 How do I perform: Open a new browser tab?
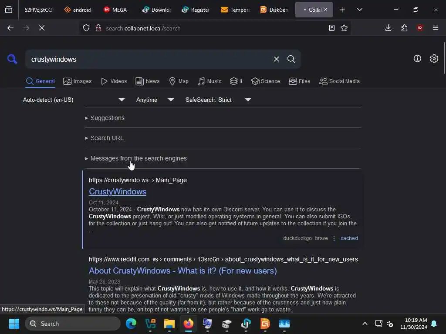(x=342, y=10)
